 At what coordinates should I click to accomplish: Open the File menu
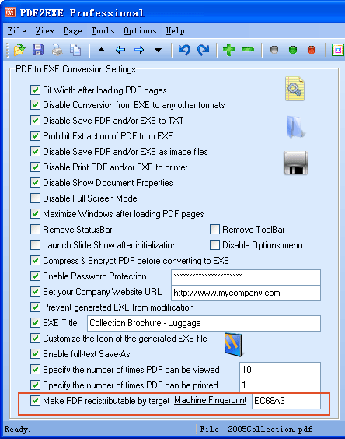click(17, 31)
